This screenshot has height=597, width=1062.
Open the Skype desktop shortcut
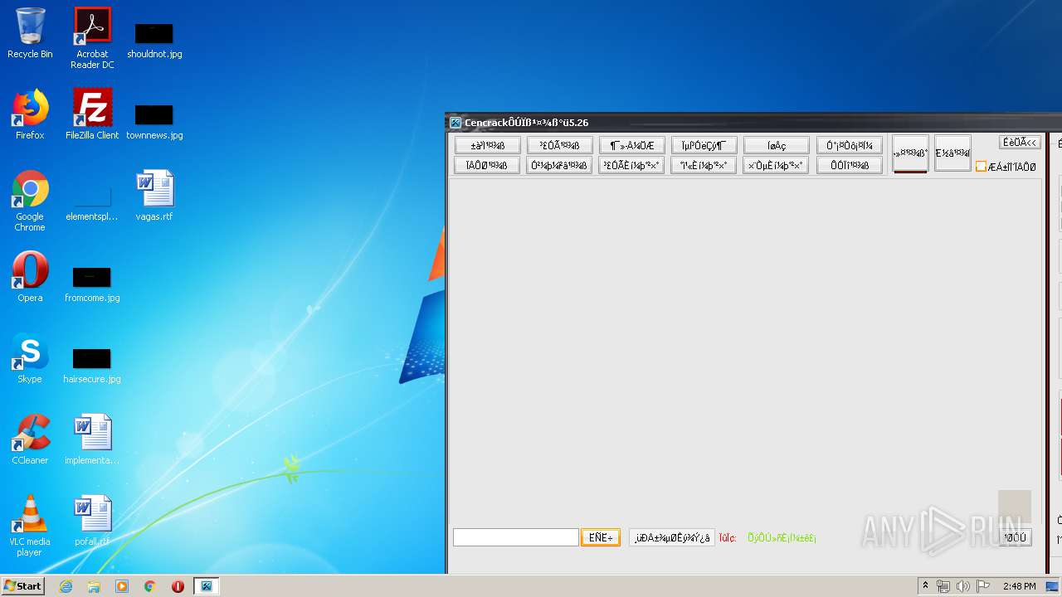30,358
